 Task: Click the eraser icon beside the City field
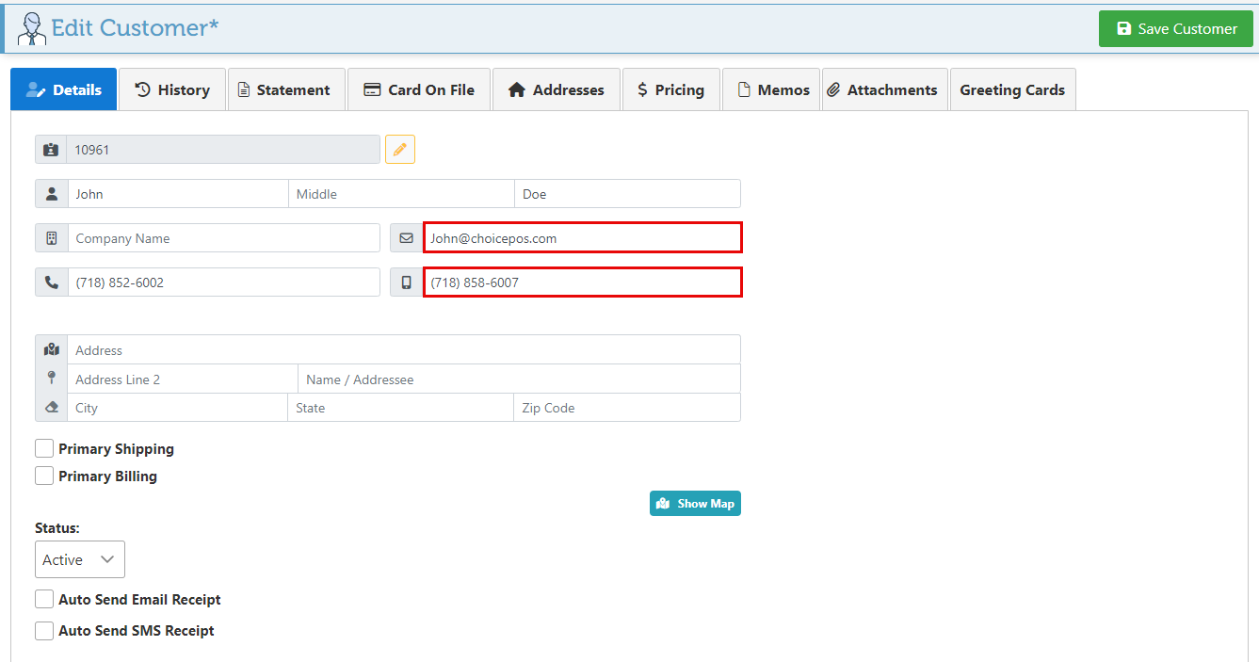52,408
